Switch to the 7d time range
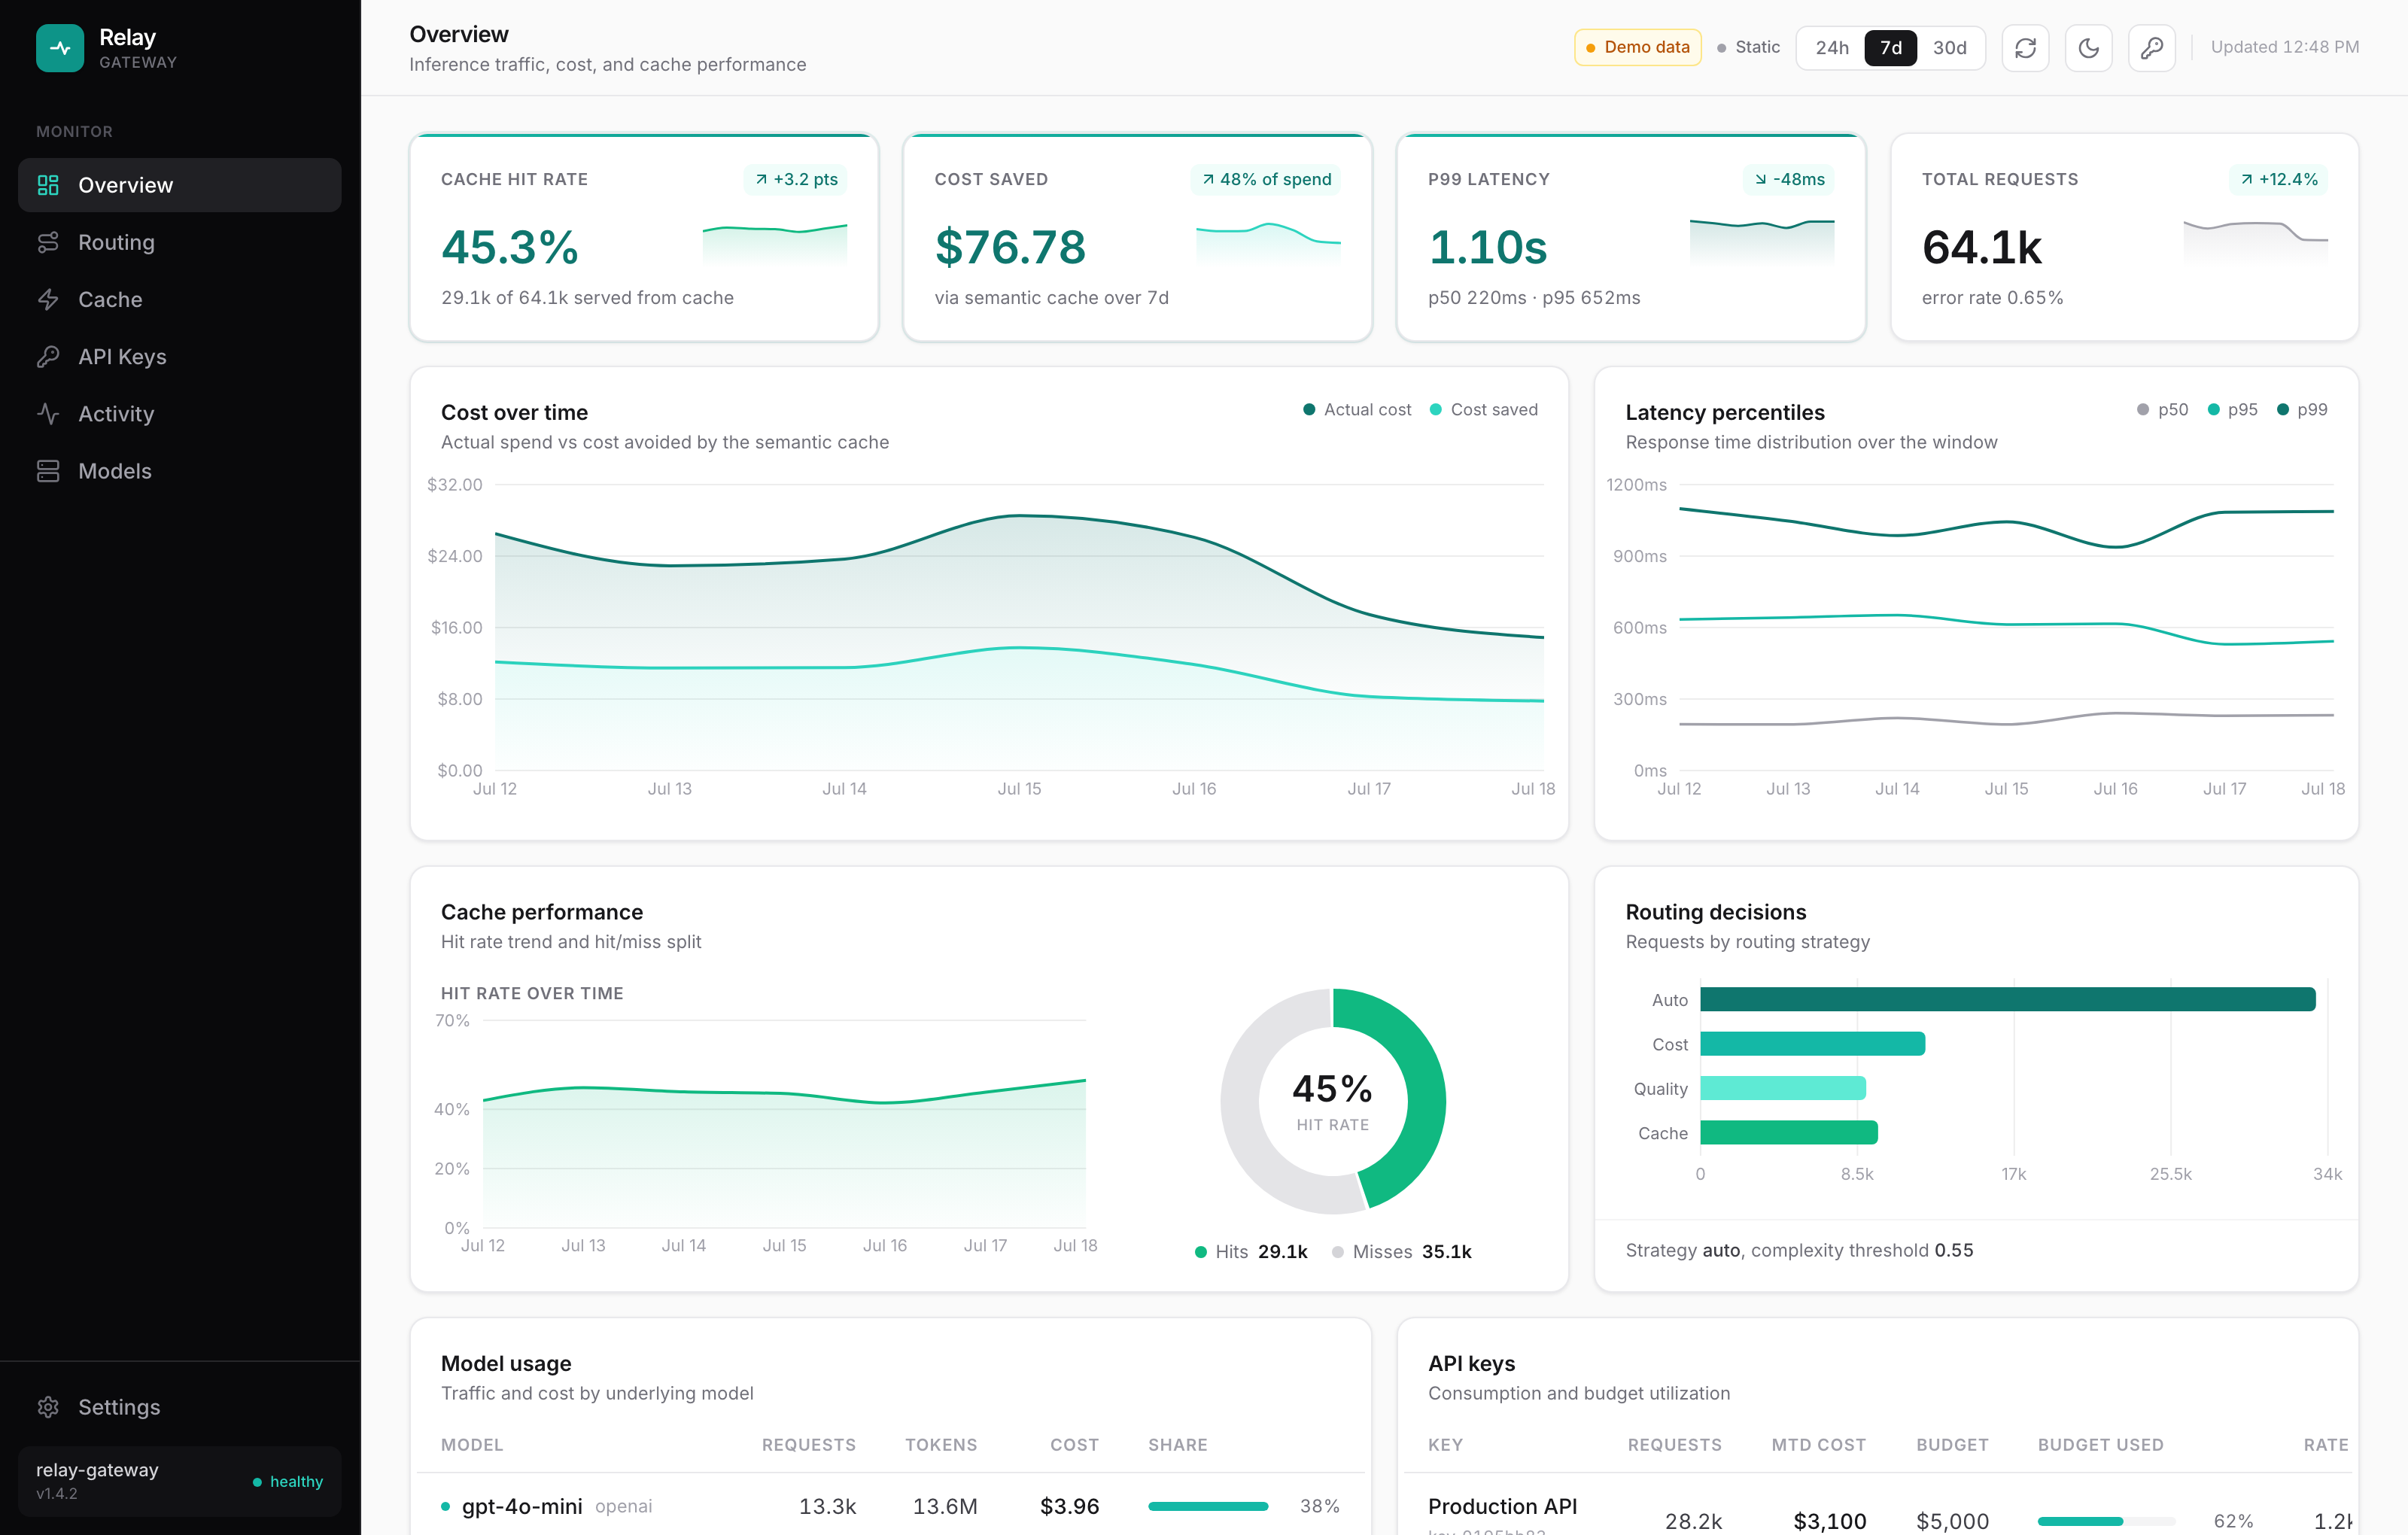This screenshot has height=1535, width=2408. pyautogui.click(x=1890, y=48)
